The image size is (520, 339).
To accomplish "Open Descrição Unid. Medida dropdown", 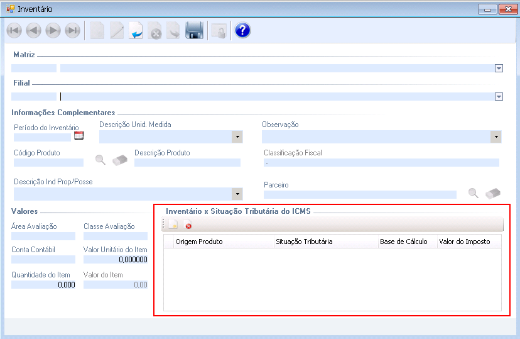I will click(237, 137).
